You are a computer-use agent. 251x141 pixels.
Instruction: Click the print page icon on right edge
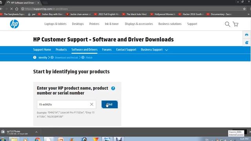(x=247, y=34)
